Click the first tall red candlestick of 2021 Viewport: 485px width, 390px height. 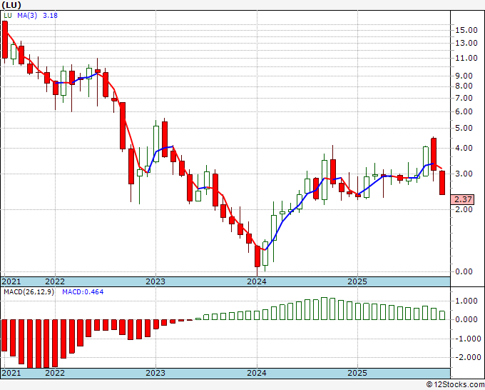[x=5, y=40]
